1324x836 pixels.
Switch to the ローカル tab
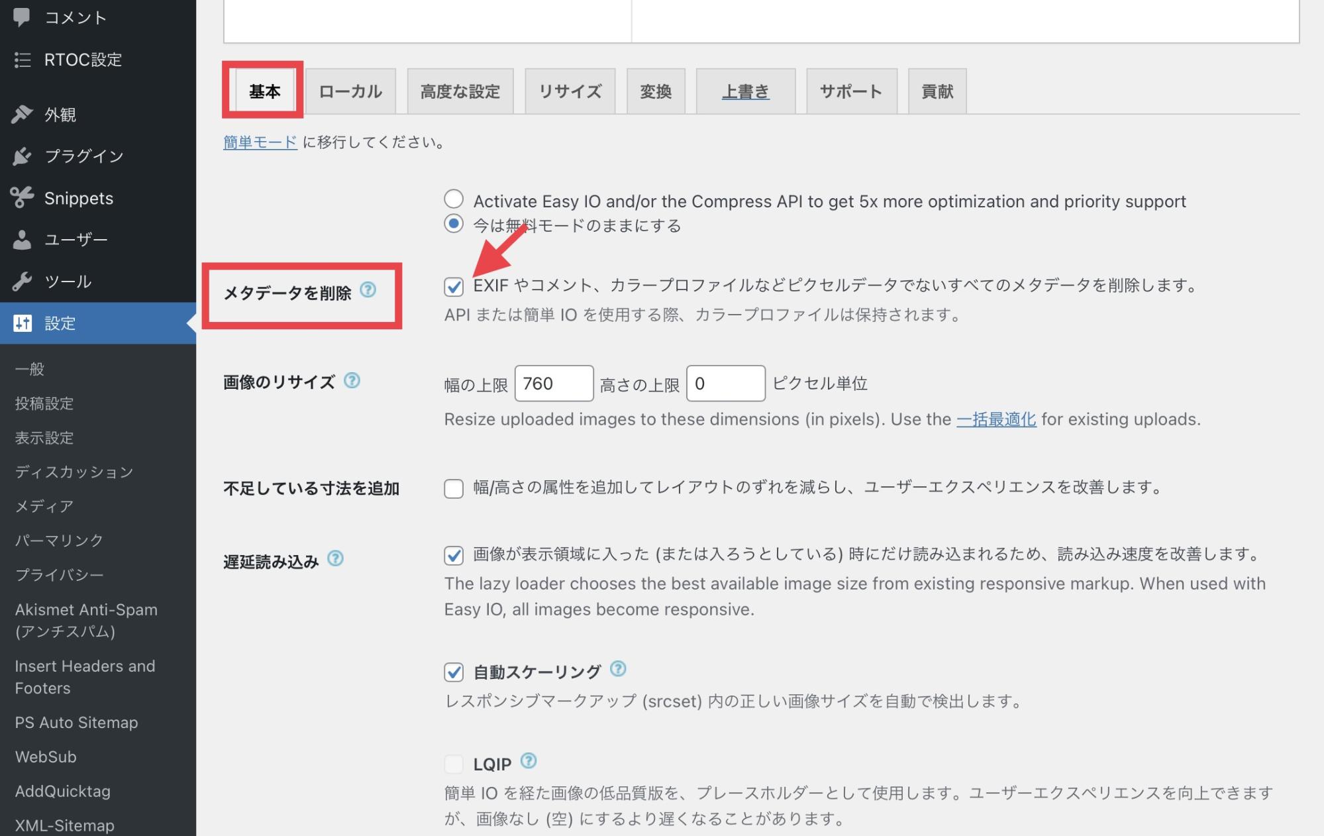[350, 91]
